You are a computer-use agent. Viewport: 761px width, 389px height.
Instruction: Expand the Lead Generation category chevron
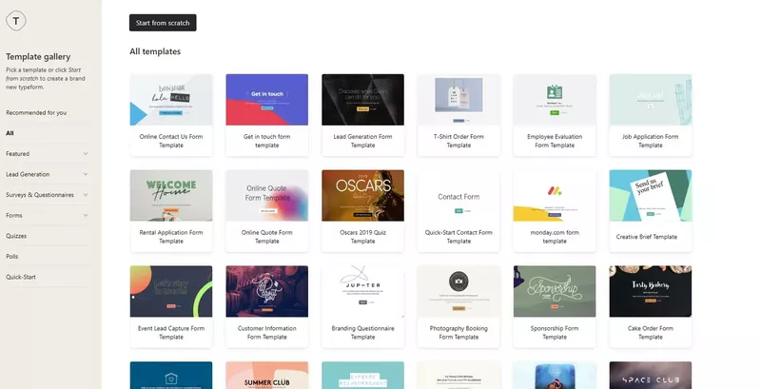(x=86, y=174)
